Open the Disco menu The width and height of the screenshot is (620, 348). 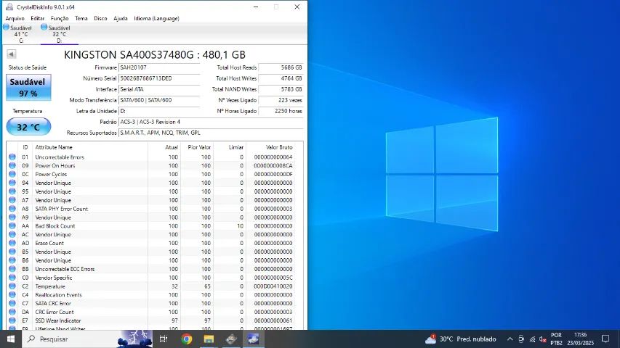pyautogui.click(x=100, y=18)
